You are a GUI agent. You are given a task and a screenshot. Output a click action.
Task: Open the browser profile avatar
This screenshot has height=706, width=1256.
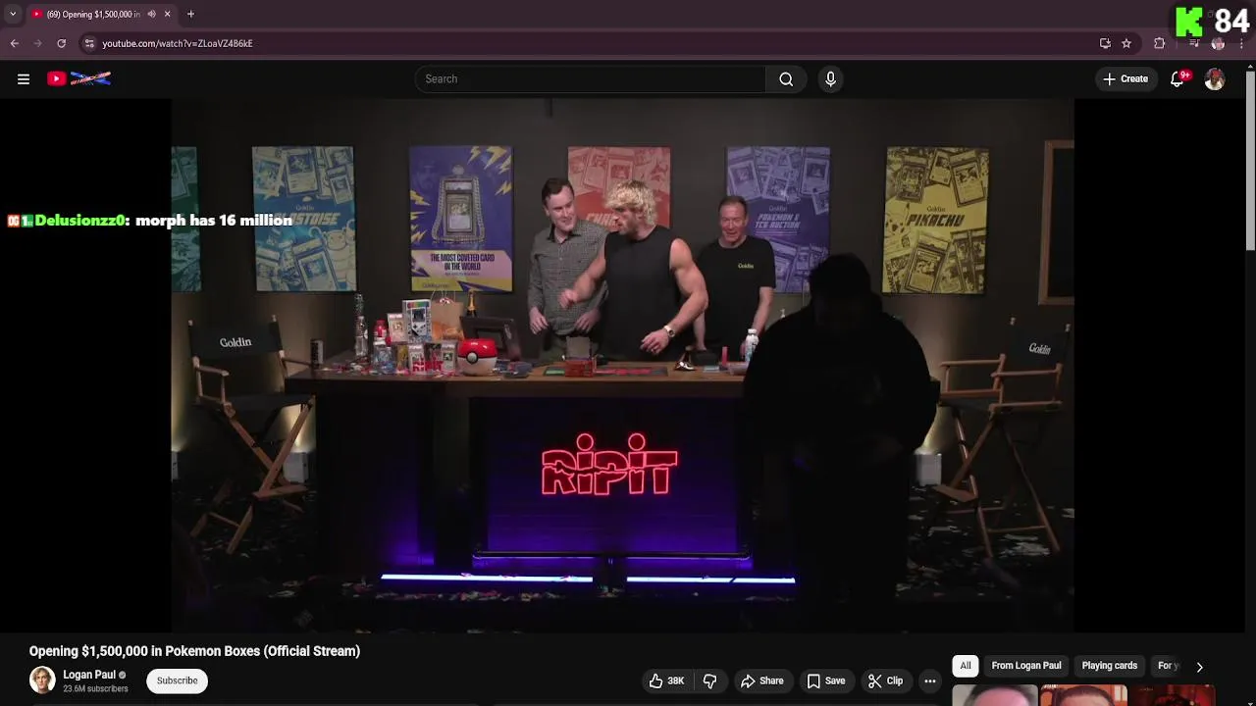[1218, 43]
